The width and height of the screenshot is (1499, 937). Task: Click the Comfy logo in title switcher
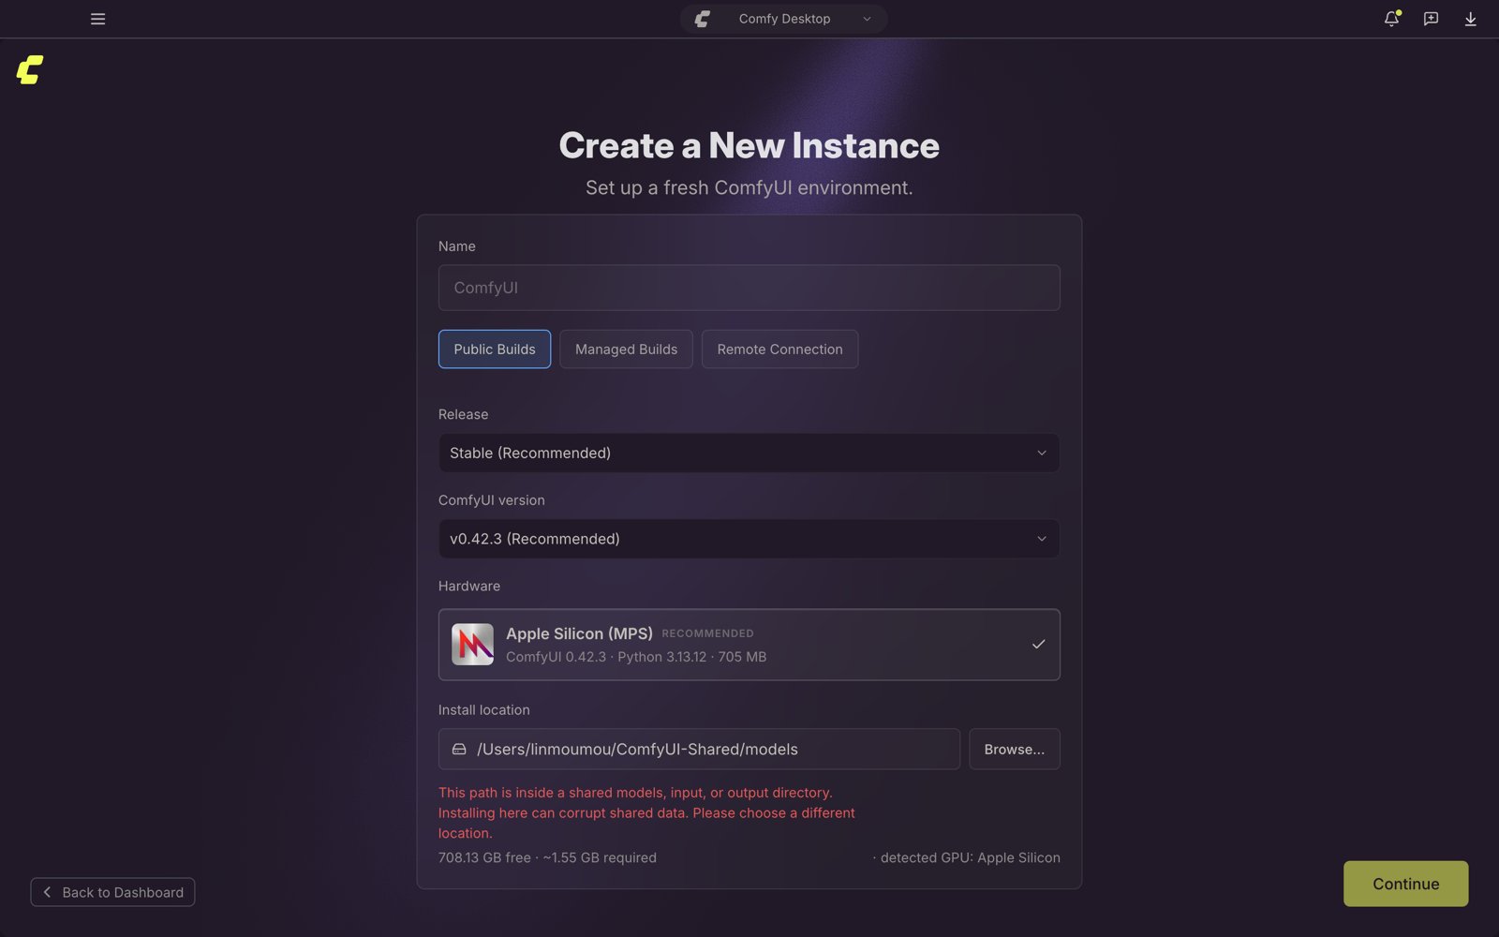pyautogui.click(x=703, y=19)
